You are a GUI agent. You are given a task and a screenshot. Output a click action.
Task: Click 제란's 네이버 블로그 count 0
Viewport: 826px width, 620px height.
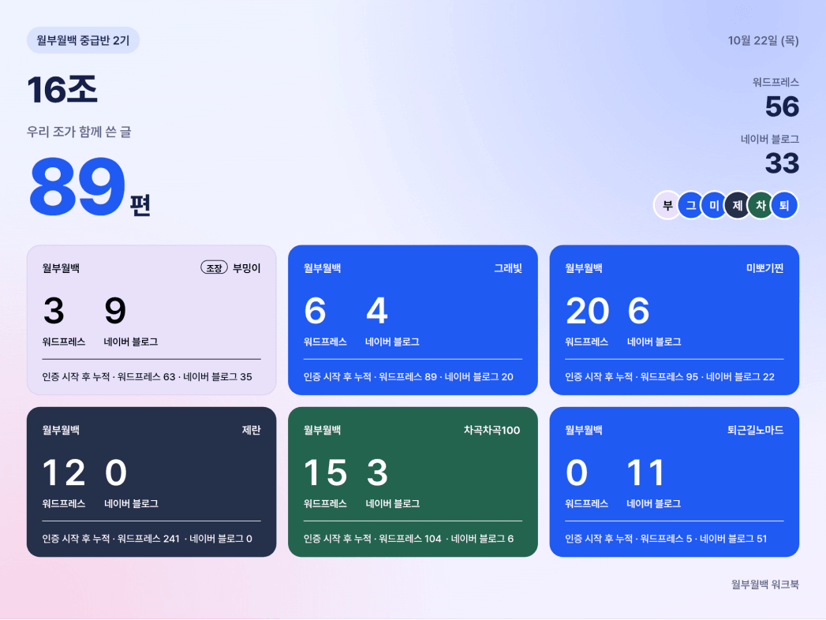pyautogui.click(x=116, y=472)
